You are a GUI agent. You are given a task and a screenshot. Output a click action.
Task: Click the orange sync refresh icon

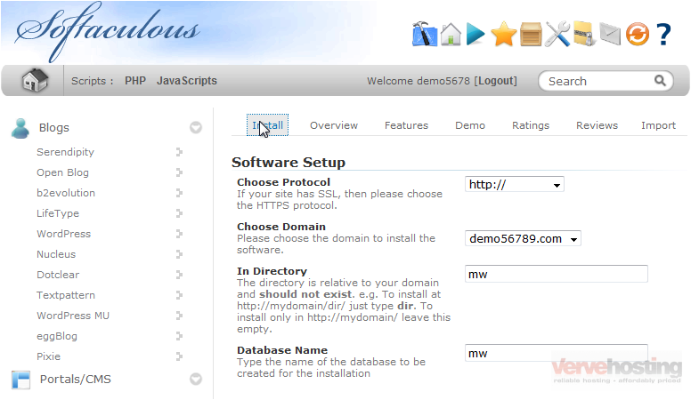638,35
